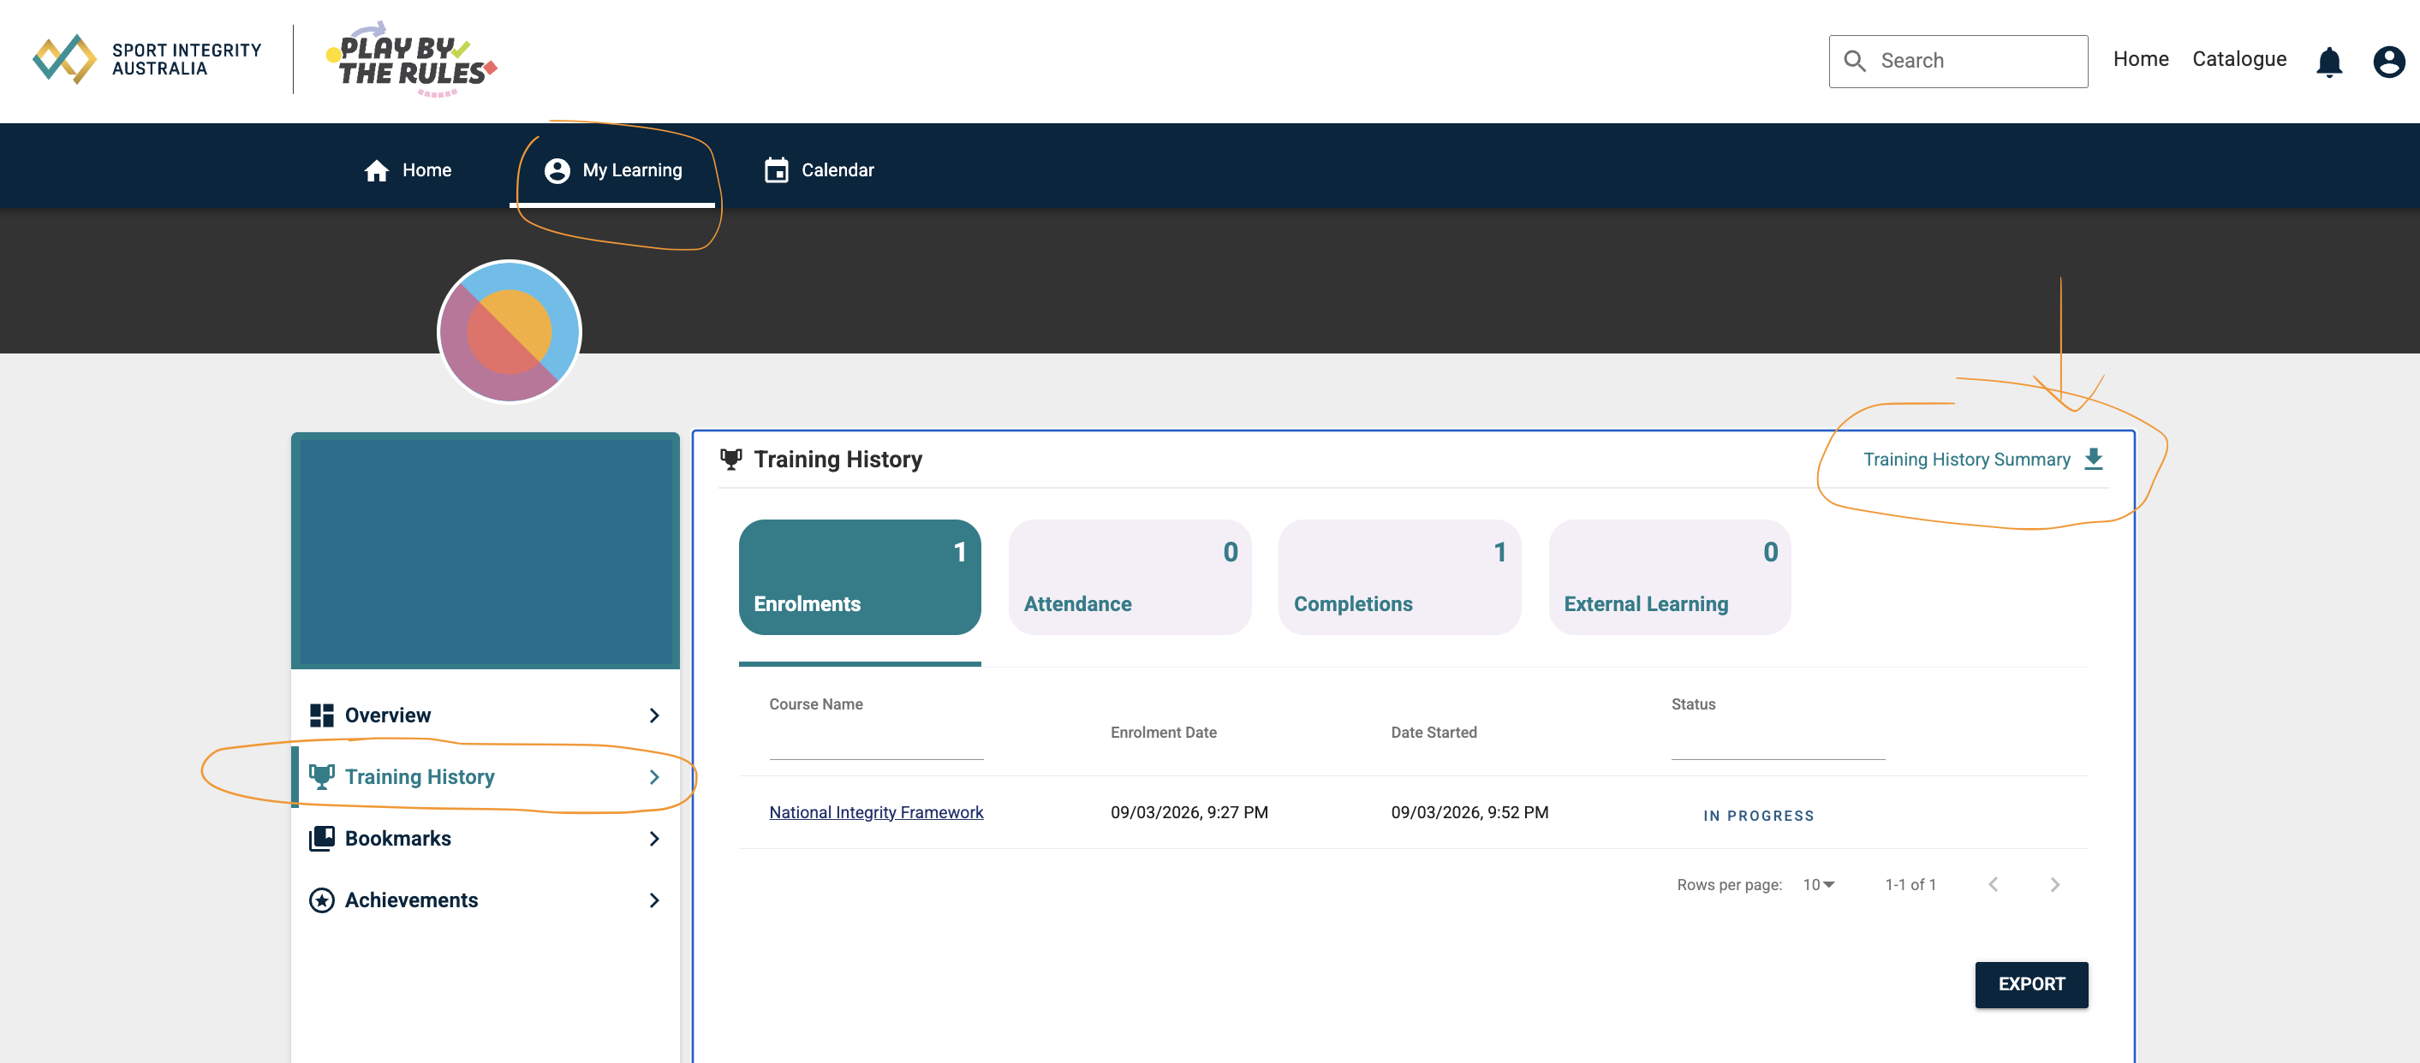This screenshot has height=1063, width=2420.
Task: Click the Achievements star icon in sidebar
Action: [321, 900]
